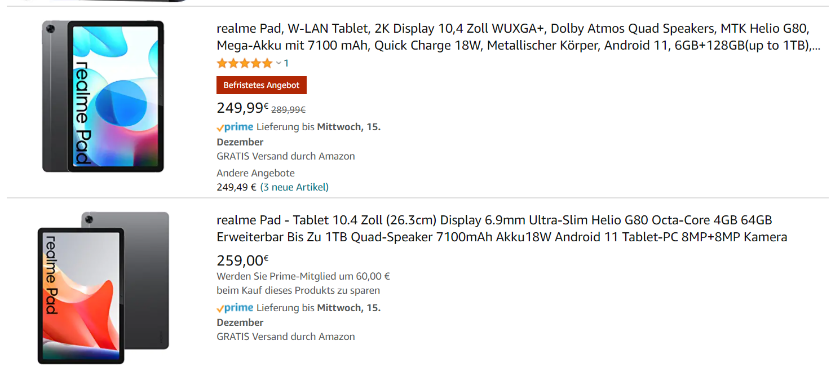Click GRATIS Versand text under the 259,00€ tablet
The image size is (831, 367).
(x=286, y=337)
